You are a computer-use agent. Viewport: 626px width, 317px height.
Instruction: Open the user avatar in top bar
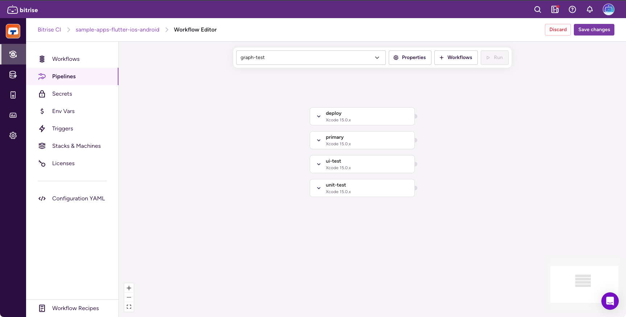pos(608,10)
